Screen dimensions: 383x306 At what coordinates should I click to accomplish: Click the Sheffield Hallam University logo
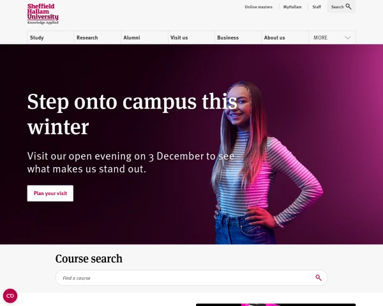coord(43,14)
